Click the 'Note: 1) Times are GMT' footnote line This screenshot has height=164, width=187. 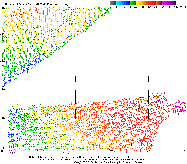[x=80, y=157]
